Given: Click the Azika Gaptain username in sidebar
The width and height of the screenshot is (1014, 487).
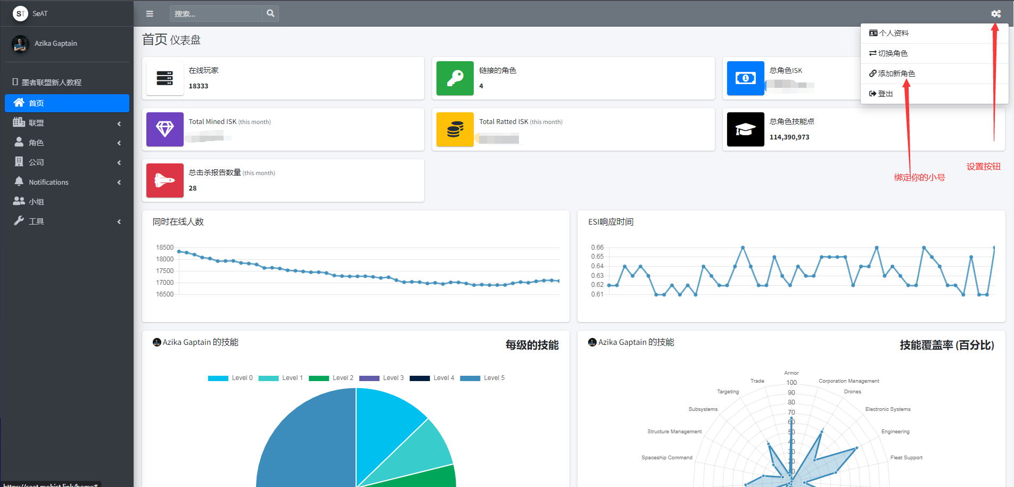Looking at the screenshot, I should point(56,44).
